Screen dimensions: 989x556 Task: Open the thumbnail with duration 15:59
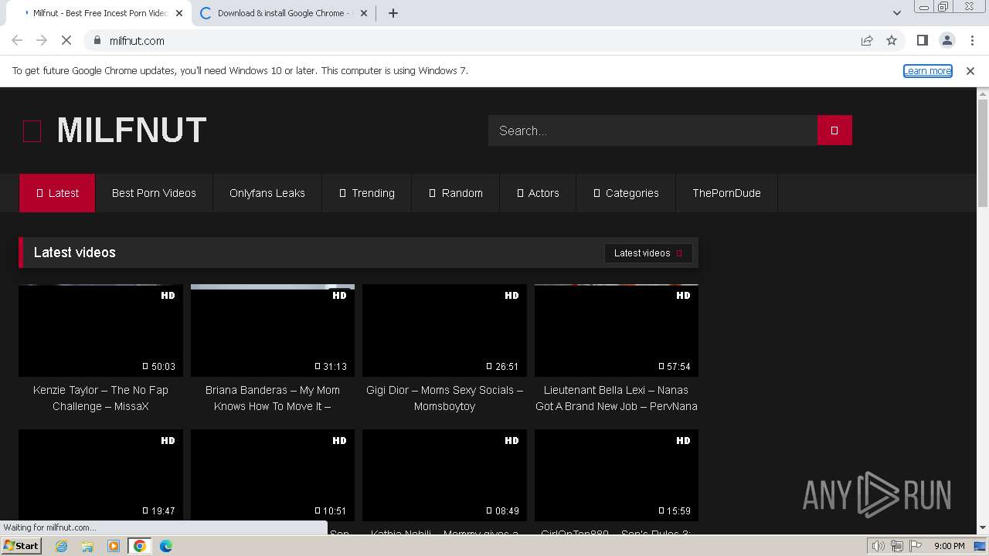click(x=617, y=475)
